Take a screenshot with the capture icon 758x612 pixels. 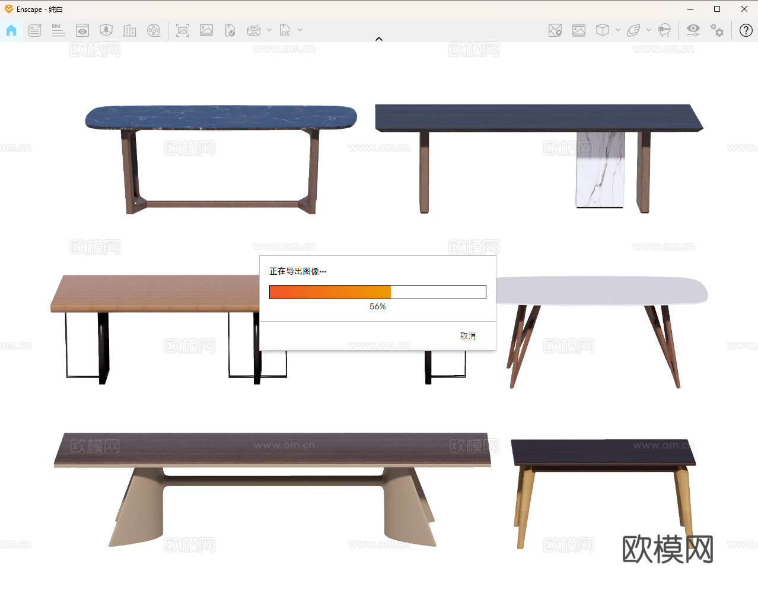pos(183,30)
